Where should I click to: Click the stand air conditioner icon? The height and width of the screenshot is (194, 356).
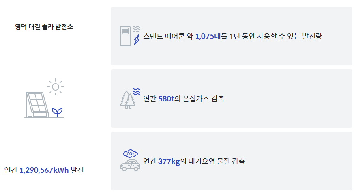point(125,36)
